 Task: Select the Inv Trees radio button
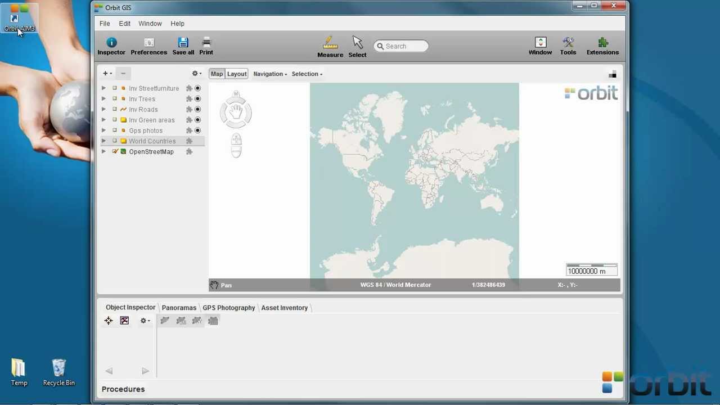coord(197,99)
